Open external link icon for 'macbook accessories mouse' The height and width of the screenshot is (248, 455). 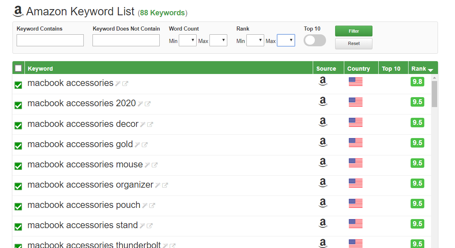[154, 165]
